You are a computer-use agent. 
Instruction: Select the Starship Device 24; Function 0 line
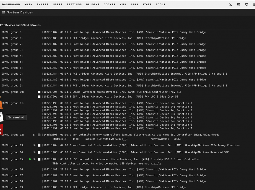pyautogui.click(x=117, y=103)
